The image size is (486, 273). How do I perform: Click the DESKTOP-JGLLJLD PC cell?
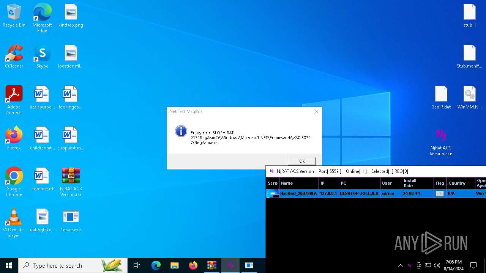(359, 193)
